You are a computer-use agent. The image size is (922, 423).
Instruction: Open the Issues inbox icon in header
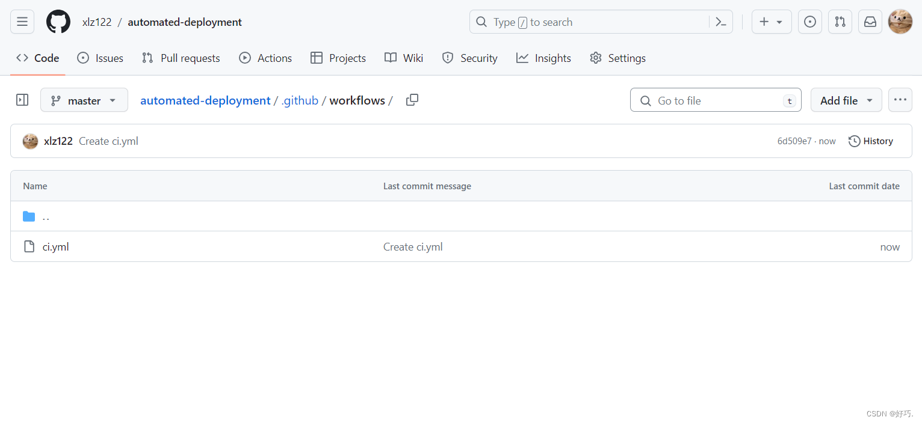(x=810, y=22)
